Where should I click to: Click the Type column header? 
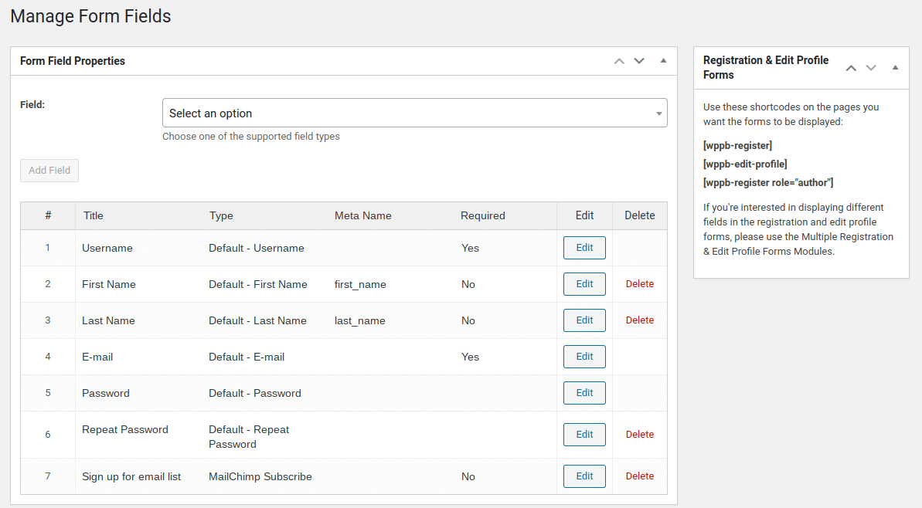pos(221,215)
